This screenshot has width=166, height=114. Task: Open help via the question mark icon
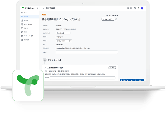[135, 8]
